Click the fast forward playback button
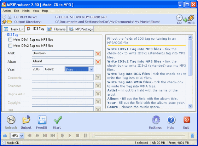Viewport: 198px width, 146px height. [37, 136]
